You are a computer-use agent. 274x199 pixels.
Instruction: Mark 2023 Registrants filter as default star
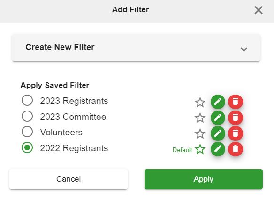click(200, 102)
